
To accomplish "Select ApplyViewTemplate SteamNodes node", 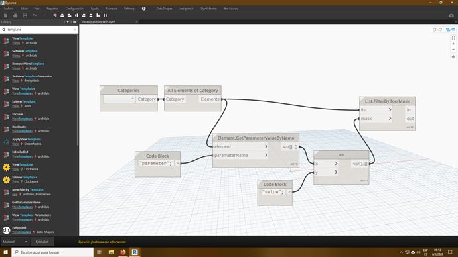I will 27,139.
